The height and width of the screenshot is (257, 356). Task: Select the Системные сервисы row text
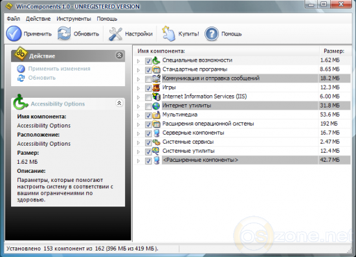click(188, 142)
